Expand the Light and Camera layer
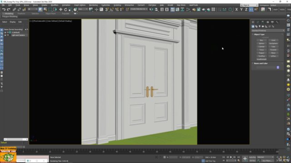 [x=5, y=35]
